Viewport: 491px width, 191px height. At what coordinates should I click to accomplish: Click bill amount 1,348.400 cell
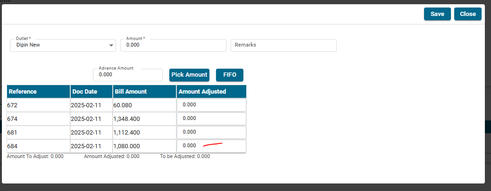pos(144,119)
